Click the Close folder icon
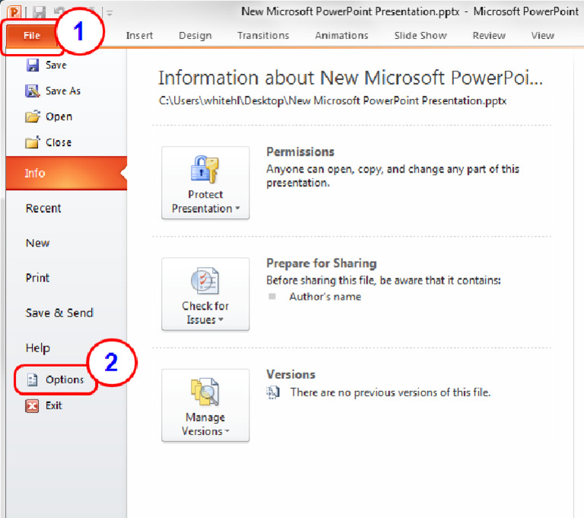This screenshot has height=518, width=584. click(33, 142)
